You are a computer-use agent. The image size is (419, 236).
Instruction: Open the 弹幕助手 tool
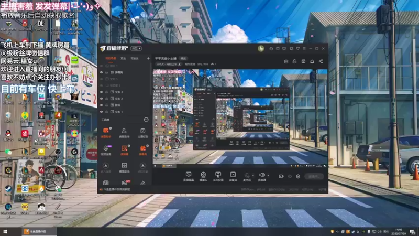click(106, 133)
